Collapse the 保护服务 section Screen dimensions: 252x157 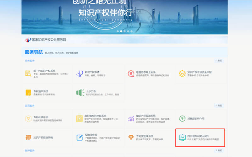(219, 151)
